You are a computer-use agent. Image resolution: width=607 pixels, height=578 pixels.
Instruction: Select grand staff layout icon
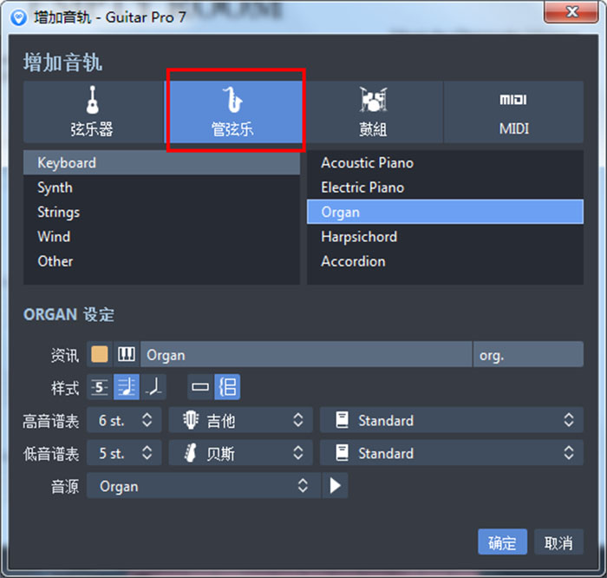coord(227,387)
